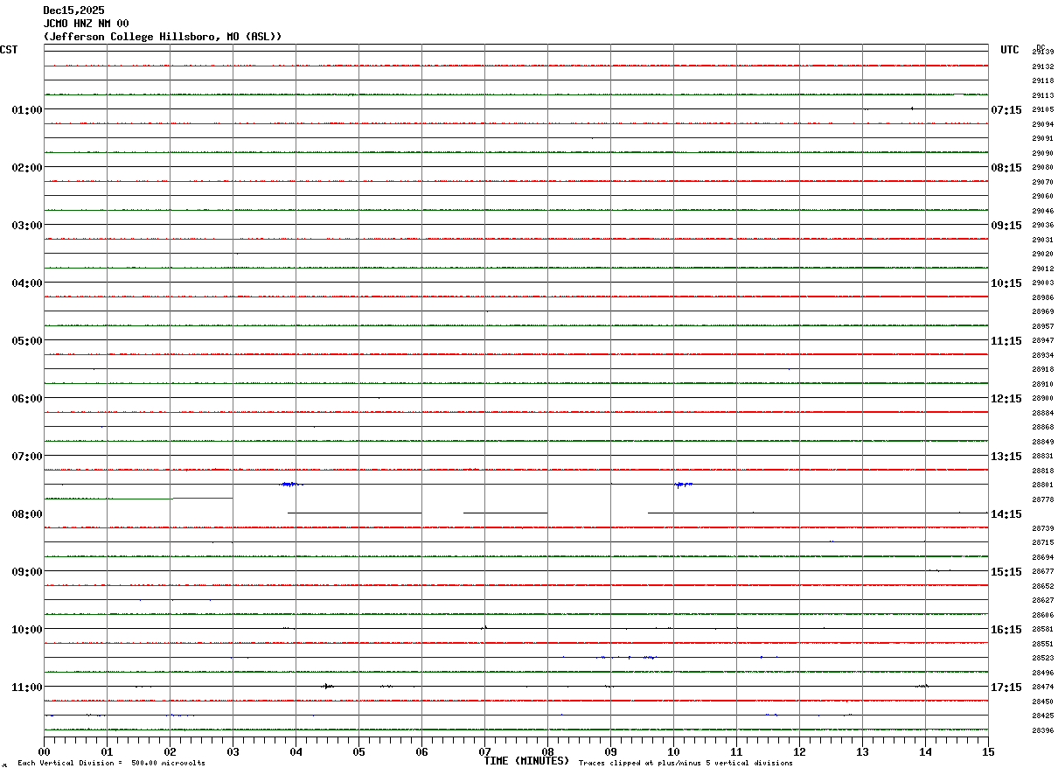This screenshot has height=775, width=1058.
Task: Click minute tick "03" on time axis
Action: coord(233,751)
